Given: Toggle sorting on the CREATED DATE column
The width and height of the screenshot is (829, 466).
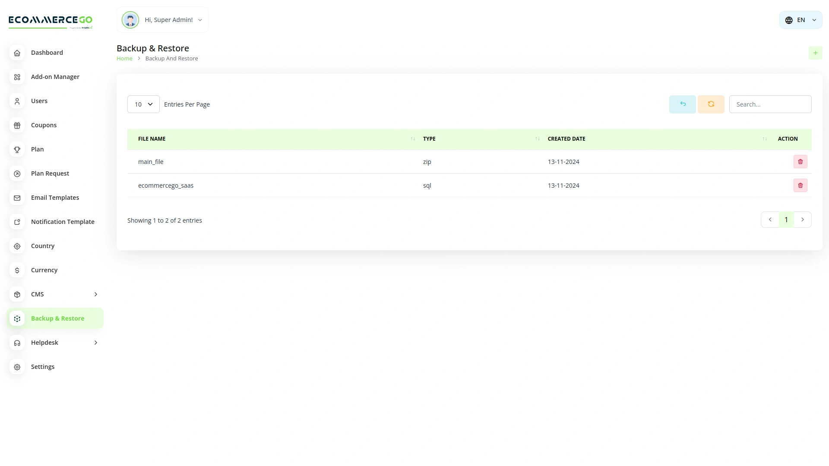Looking at the screenshot, I should (765, 139).
